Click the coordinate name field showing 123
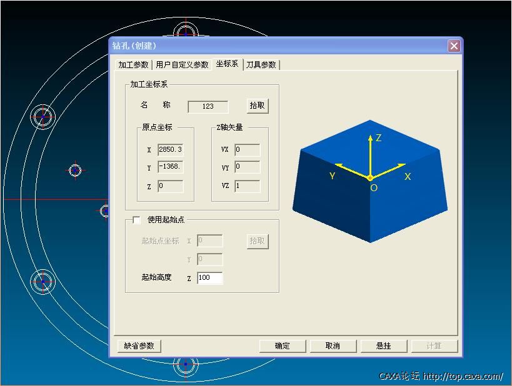Screen dimensions: 512x386 click(208, 106)
